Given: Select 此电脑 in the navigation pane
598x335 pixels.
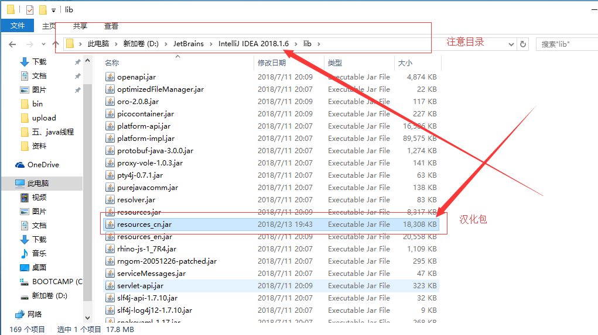Looking at the screenshot, I should coord(38,184).
